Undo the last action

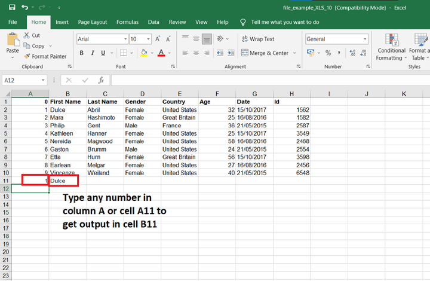[25, 7]
